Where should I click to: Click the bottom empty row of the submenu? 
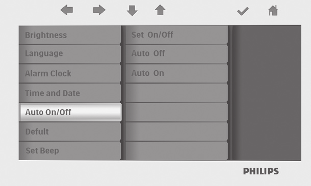point(176,150)
